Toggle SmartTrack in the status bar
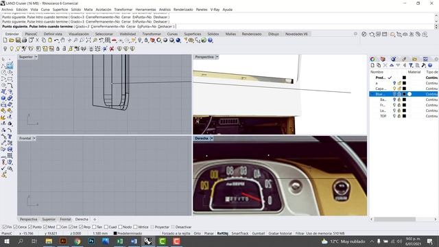Screen dimensions: 439x247 pyautogui.click(x=240, y=233)
